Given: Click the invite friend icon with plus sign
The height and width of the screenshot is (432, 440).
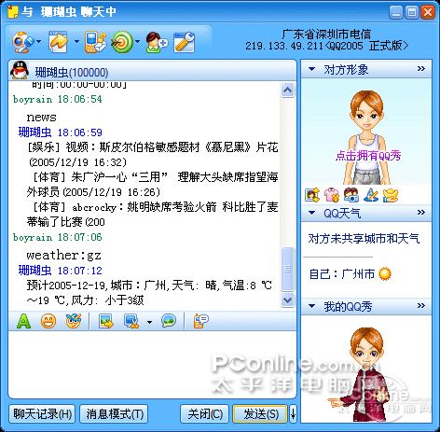Looking at the screenshot, I should pos(157,42).
